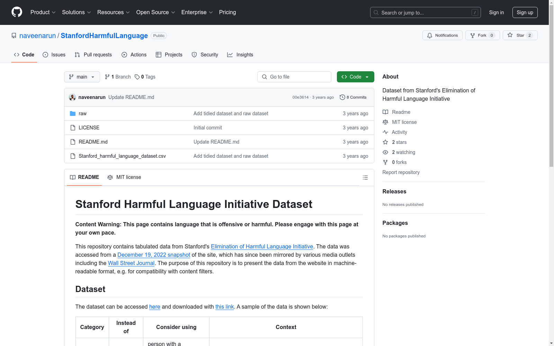The height and width of the screenshot is (346, 554).
Task: Click the raw folder icon
Action: 73,113
